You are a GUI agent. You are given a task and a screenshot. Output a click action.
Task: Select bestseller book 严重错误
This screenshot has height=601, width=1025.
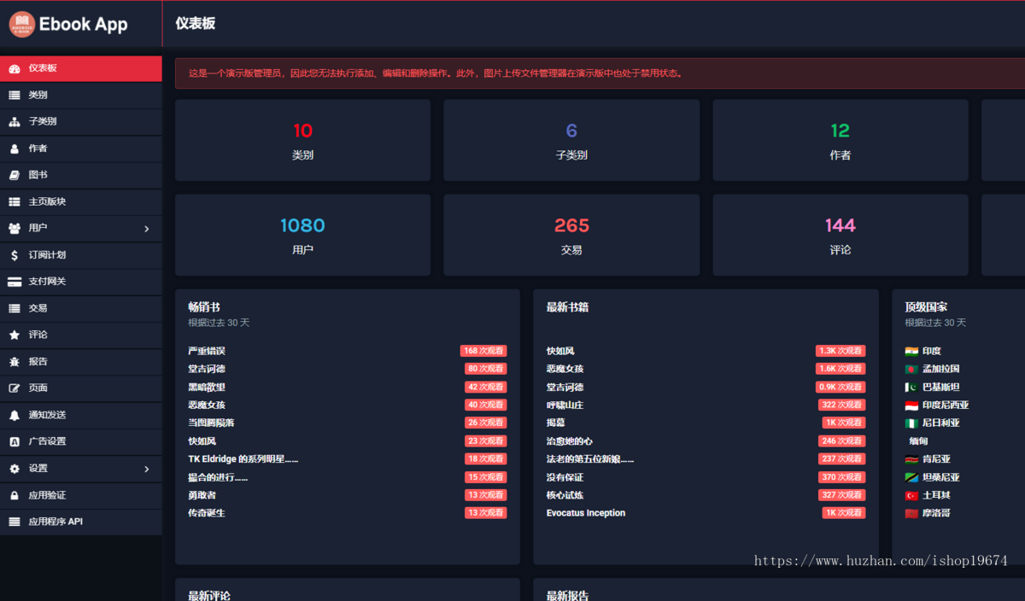coord(207,351)
